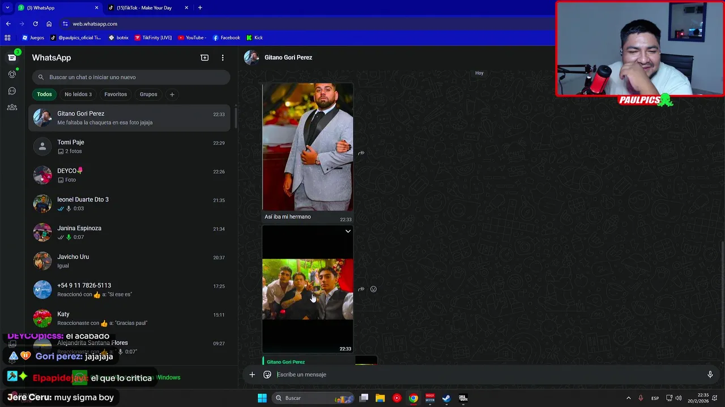Switch ESP keyboard language indicator
This screenshot has height=407, width=725.
pyautogui.click(x=655, y=398)
